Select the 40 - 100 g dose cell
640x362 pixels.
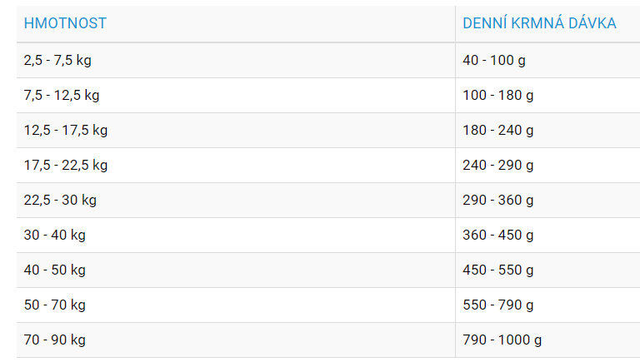pos(547,60)
